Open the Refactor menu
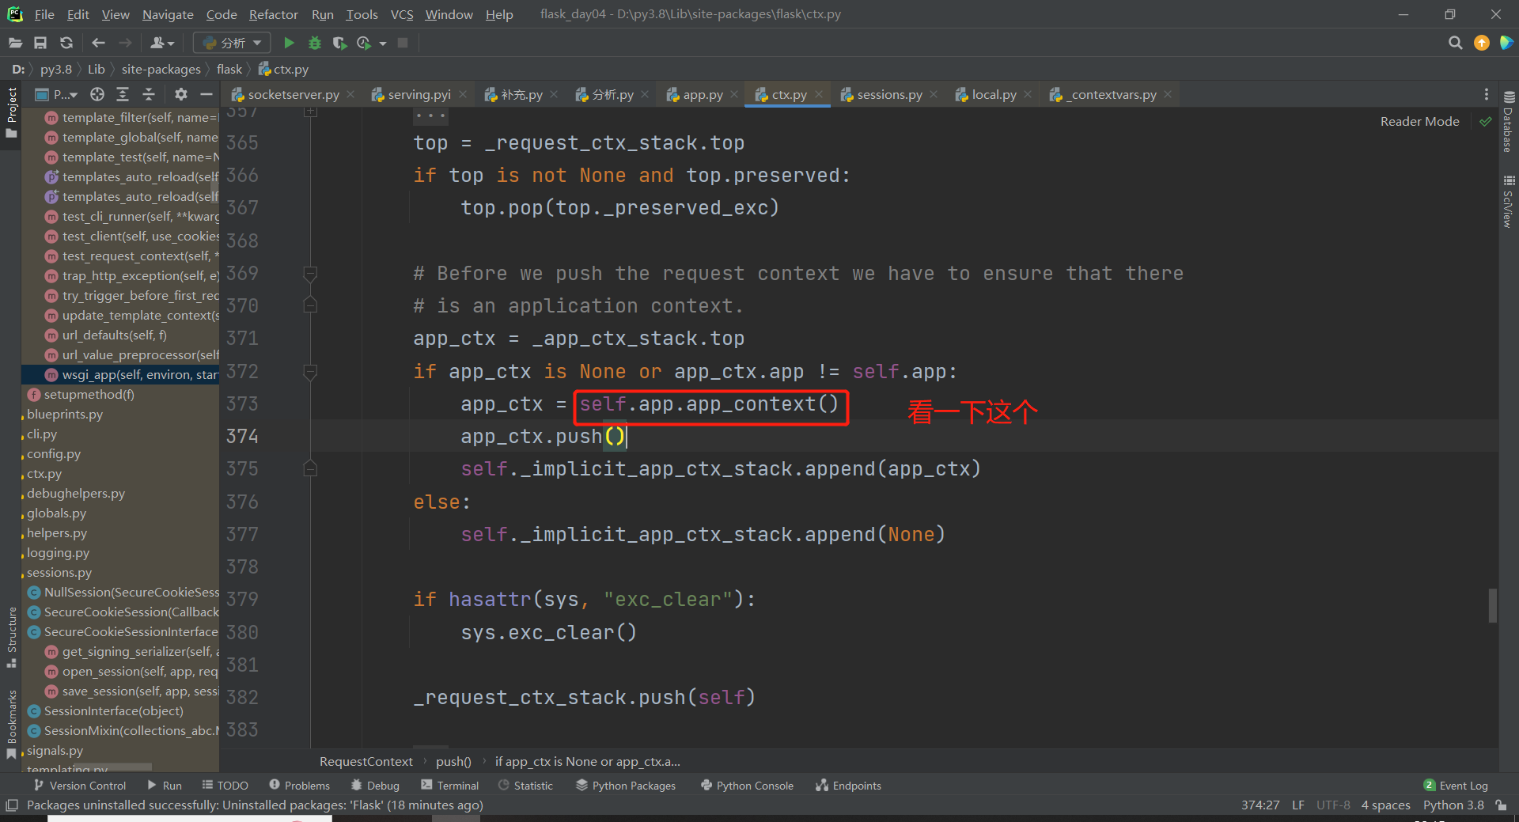Viewport: 1519px width, 822px height. 273,14
